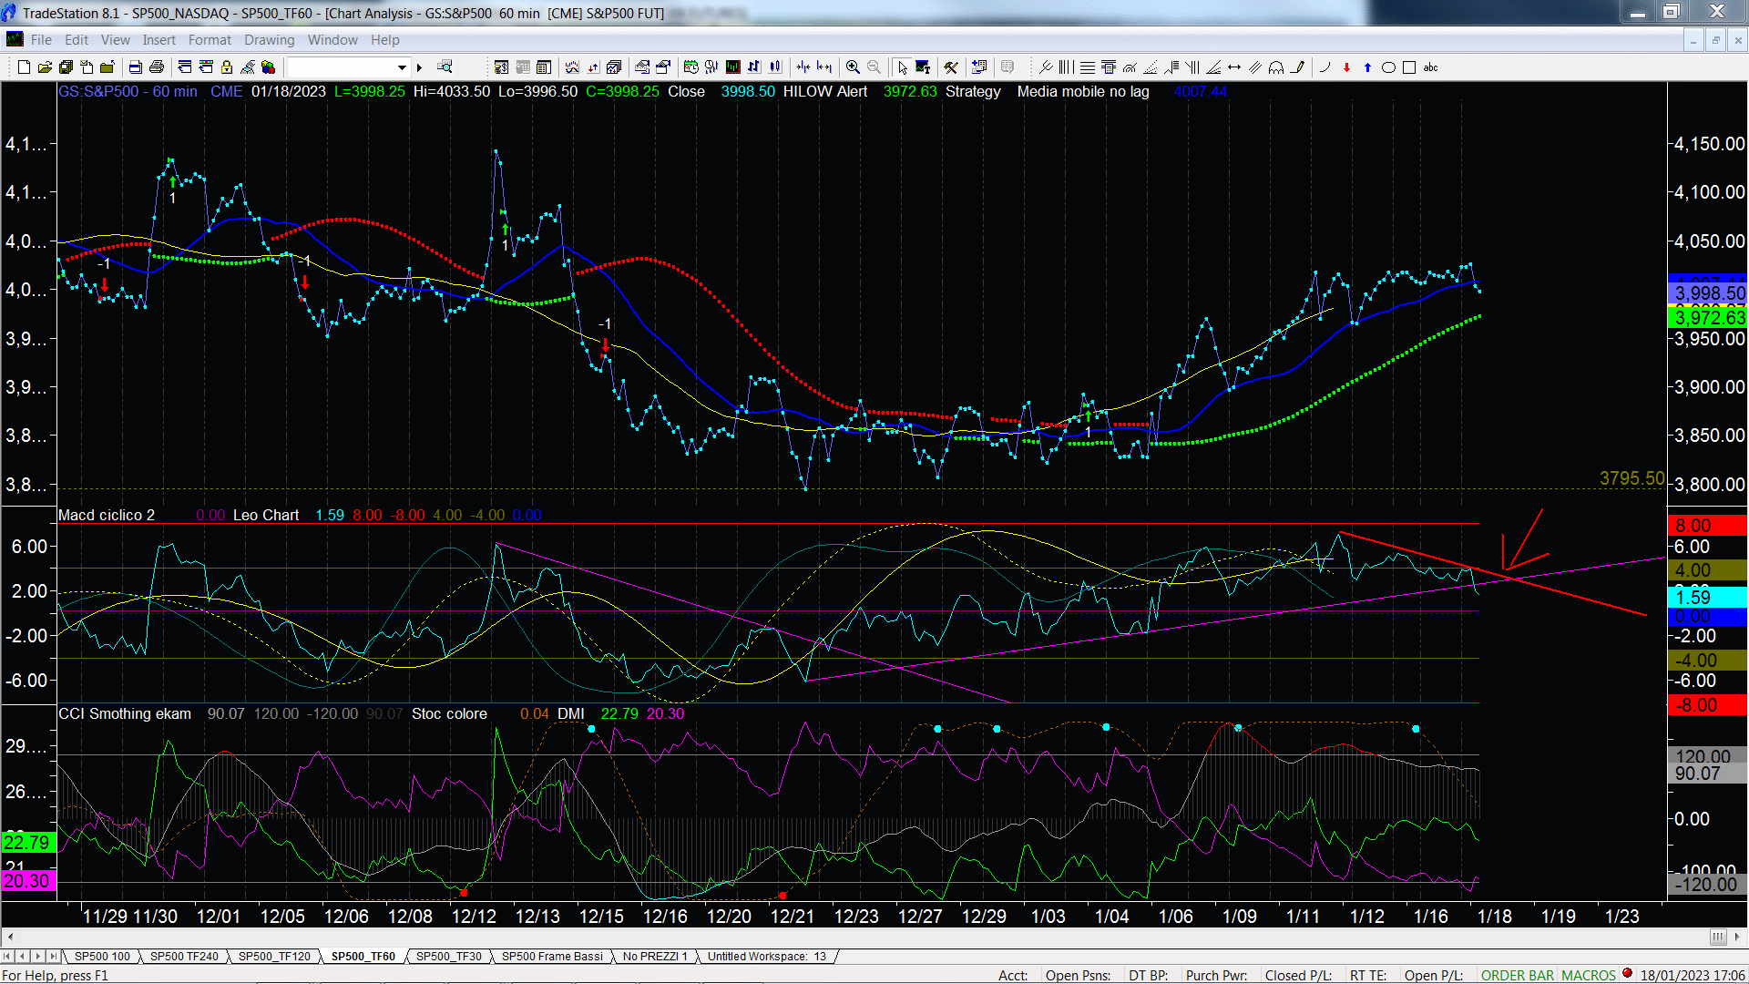Viewport: 1749px width, 984px height.
Task: Switch to the SP500 Frame Bassi tab
Action: click(x=552, y=957)
